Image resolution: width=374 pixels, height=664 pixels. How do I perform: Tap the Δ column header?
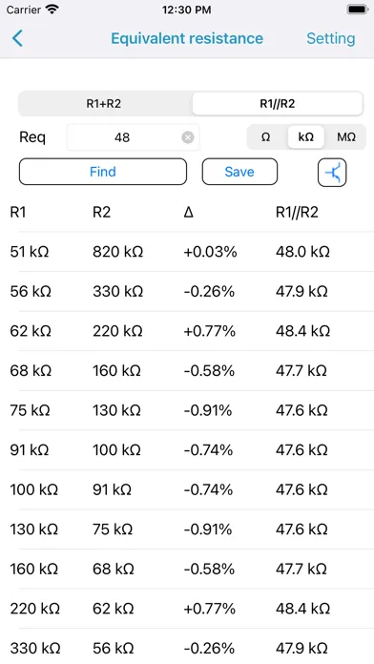tap(189, 212)
